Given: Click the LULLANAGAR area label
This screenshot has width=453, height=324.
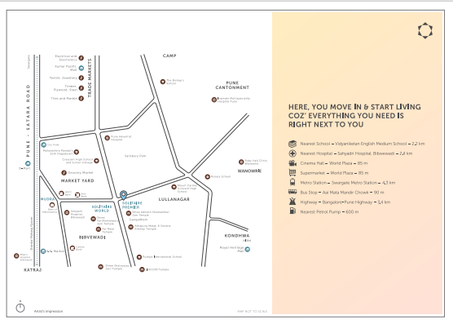Looking at the screenshot, I should click(x=174, y=199).
